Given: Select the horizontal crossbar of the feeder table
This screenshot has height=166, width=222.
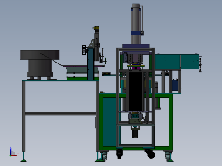Looking at the screenshot, I should point(61,114).
